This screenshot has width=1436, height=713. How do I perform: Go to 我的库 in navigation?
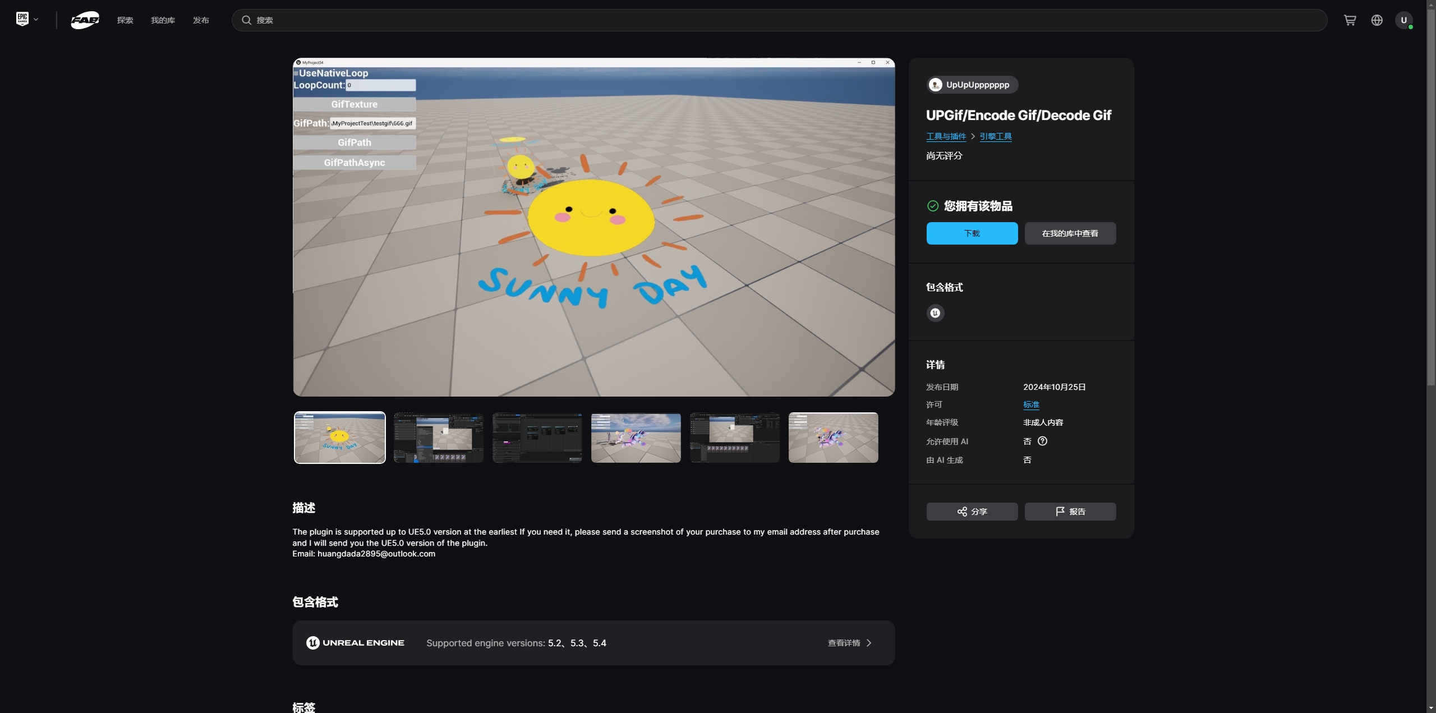pos(163,20)
